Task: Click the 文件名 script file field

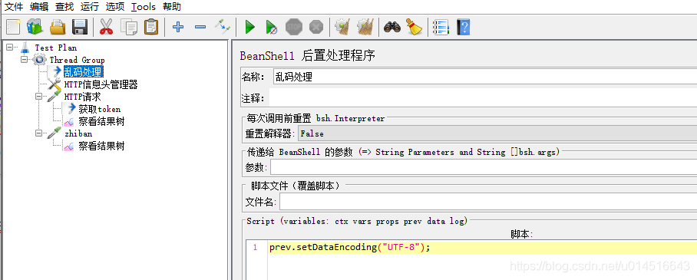Action: pos(488,203)
